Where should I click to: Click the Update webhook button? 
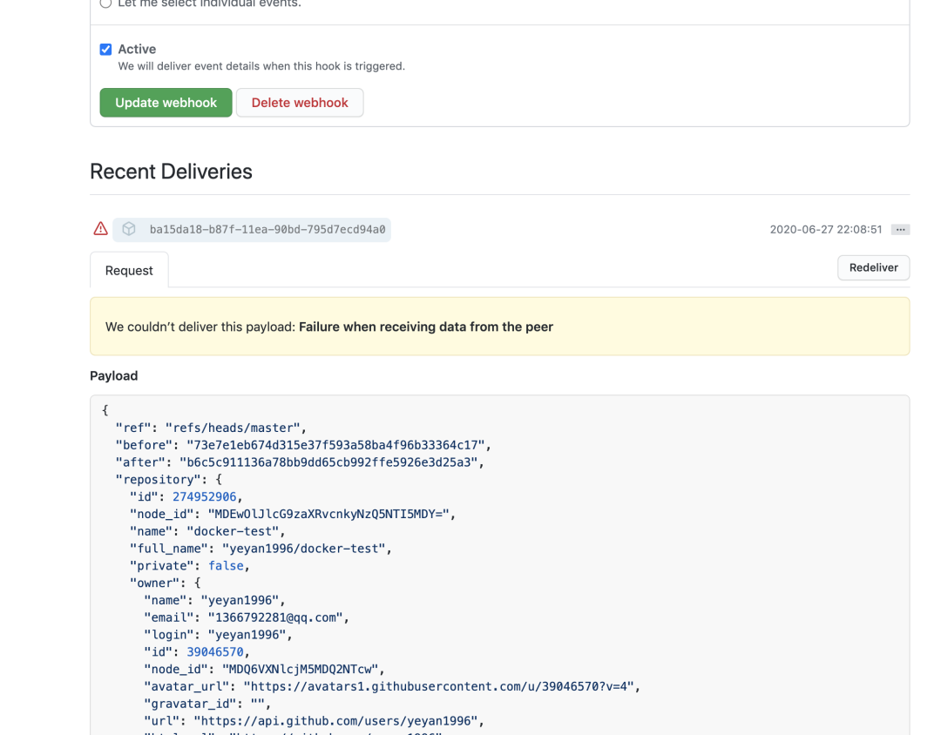166,102
